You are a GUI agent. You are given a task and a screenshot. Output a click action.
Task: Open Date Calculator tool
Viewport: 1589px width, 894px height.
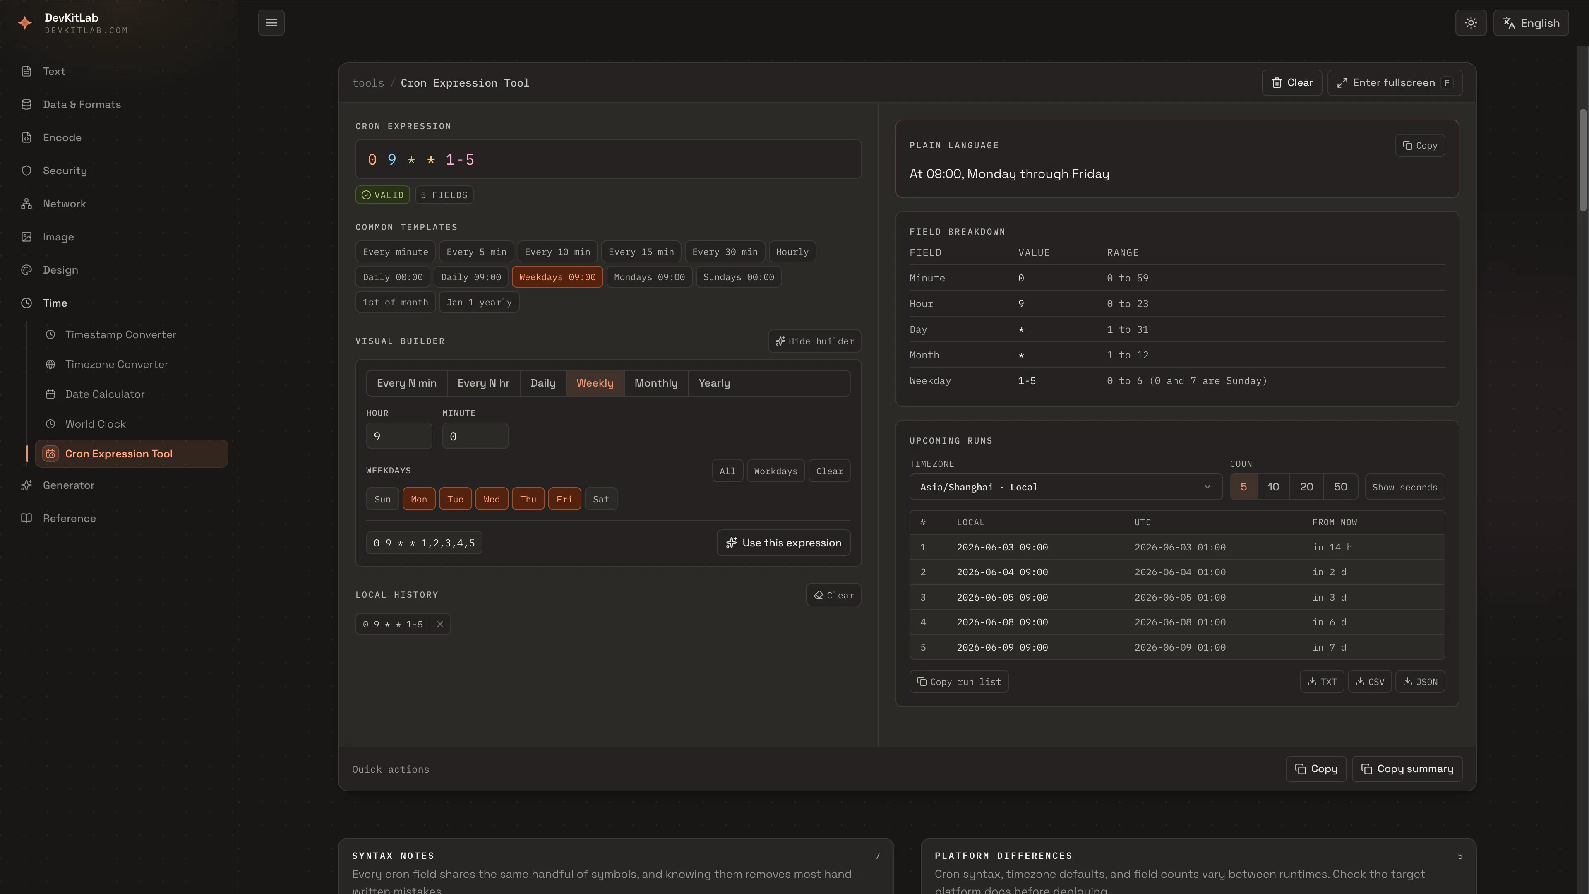(132, 394)
